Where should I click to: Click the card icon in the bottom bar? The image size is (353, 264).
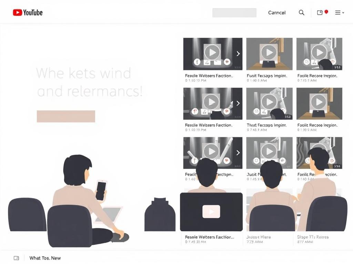pyautogui.click(x=17, y=258)
